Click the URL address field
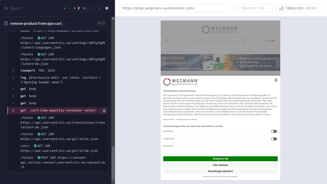The height and width of the screenshot is (184, 327). coord(174,8)
